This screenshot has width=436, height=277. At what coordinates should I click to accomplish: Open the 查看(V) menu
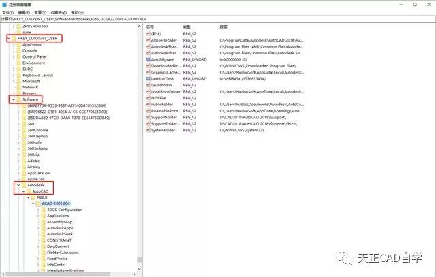pos(40,12)
